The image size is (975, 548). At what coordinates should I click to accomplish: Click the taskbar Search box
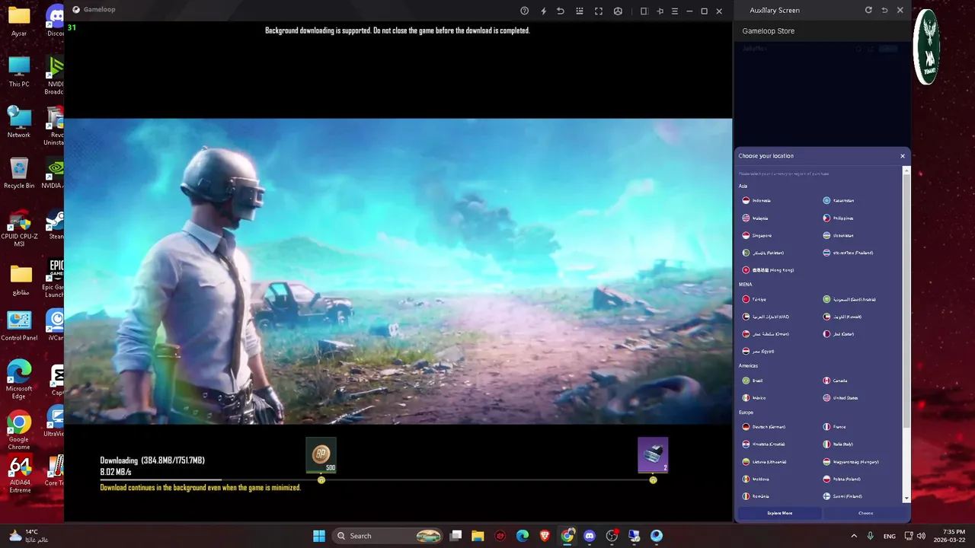[389, 536]
